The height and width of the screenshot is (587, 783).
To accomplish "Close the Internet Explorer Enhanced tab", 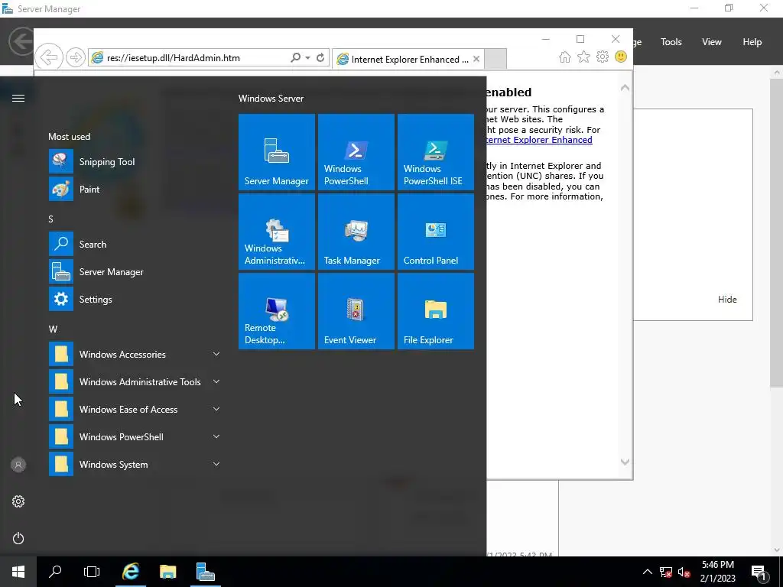I will 476,59.
